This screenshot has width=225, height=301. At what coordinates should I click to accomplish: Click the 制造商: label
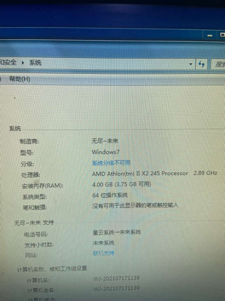click(29, 142)
